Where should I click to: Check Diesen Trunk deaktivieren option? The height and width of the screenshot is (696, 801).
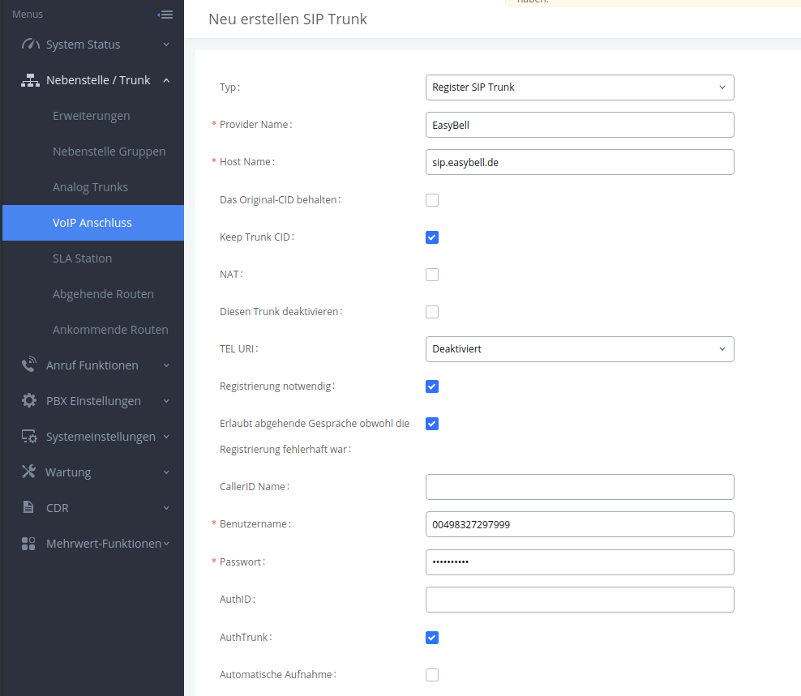pyautogui.click(x=432, y=312)
